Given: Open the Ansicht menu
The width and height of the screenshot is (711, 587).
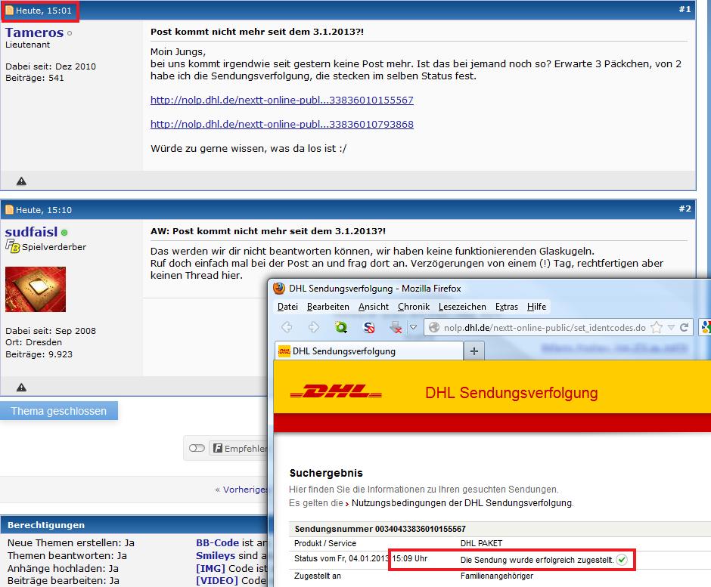Looking at the screenshot, I should coord(373,307).
